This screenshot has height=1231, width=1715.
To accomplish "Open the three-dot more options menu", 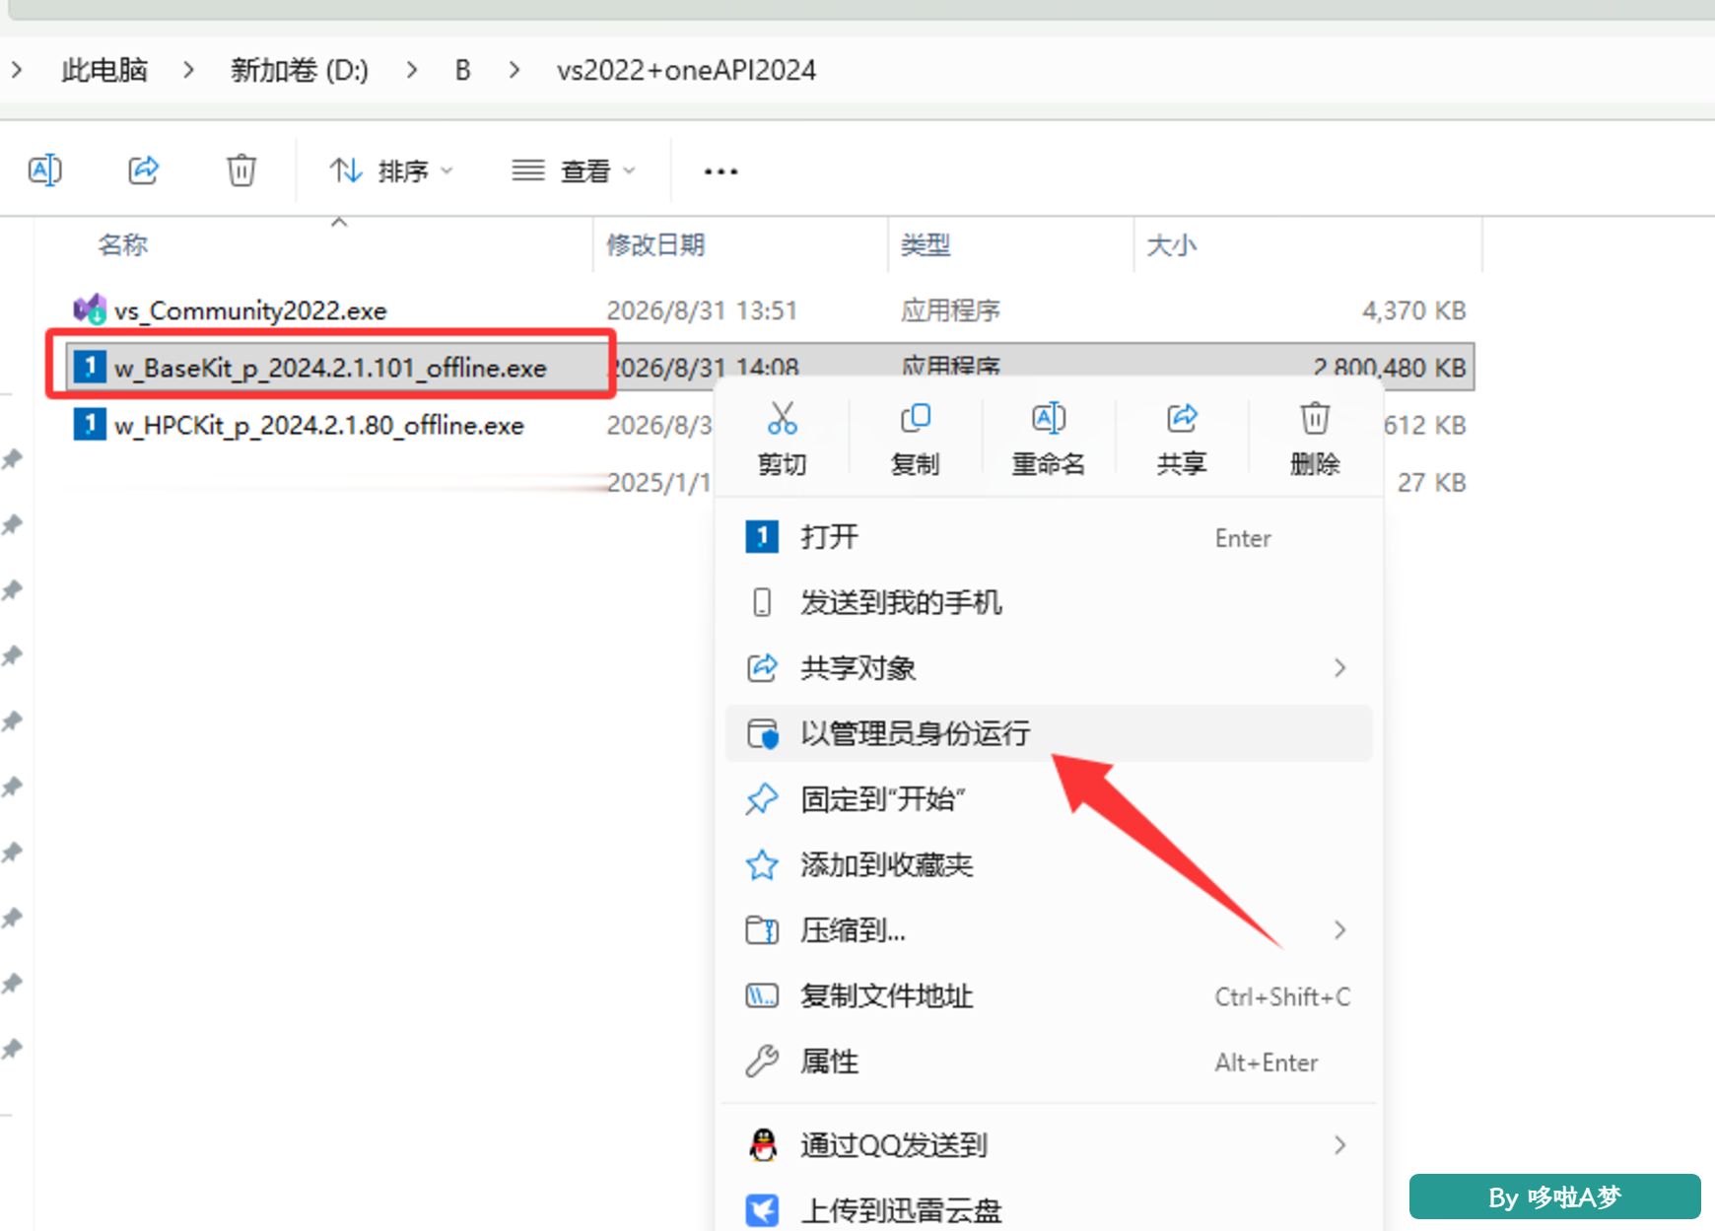I will [720, 171].
